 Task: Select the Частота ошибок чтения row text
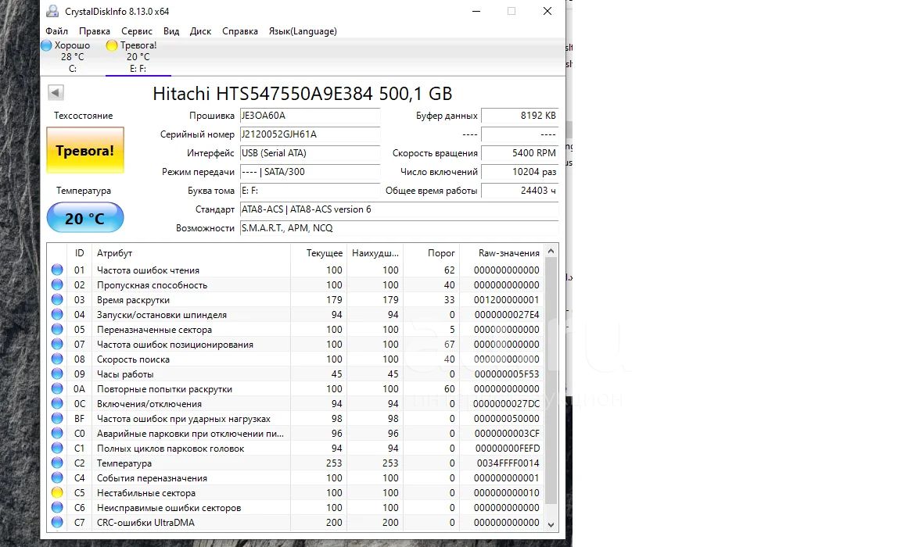[x=149, y=270]
